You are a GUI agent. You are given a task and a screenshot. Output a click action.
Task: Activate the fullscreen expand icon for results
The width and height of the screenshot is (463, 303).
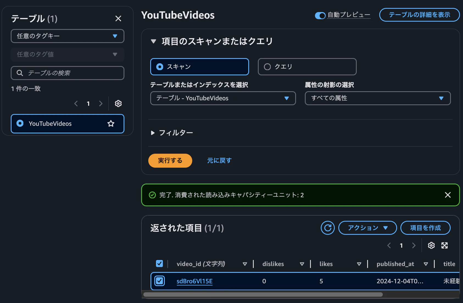click(445, 245)
